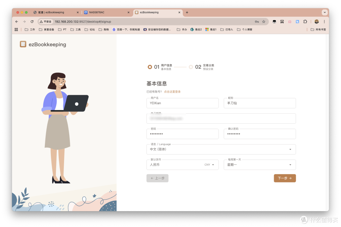Viewport: 341px width, 227px height.
Task: Click the 上一步 button
Action: (x=158, y=178)
